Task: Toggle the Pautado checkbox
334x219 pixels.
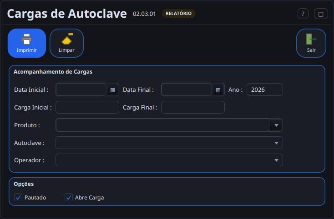Action: coord(18,198)
